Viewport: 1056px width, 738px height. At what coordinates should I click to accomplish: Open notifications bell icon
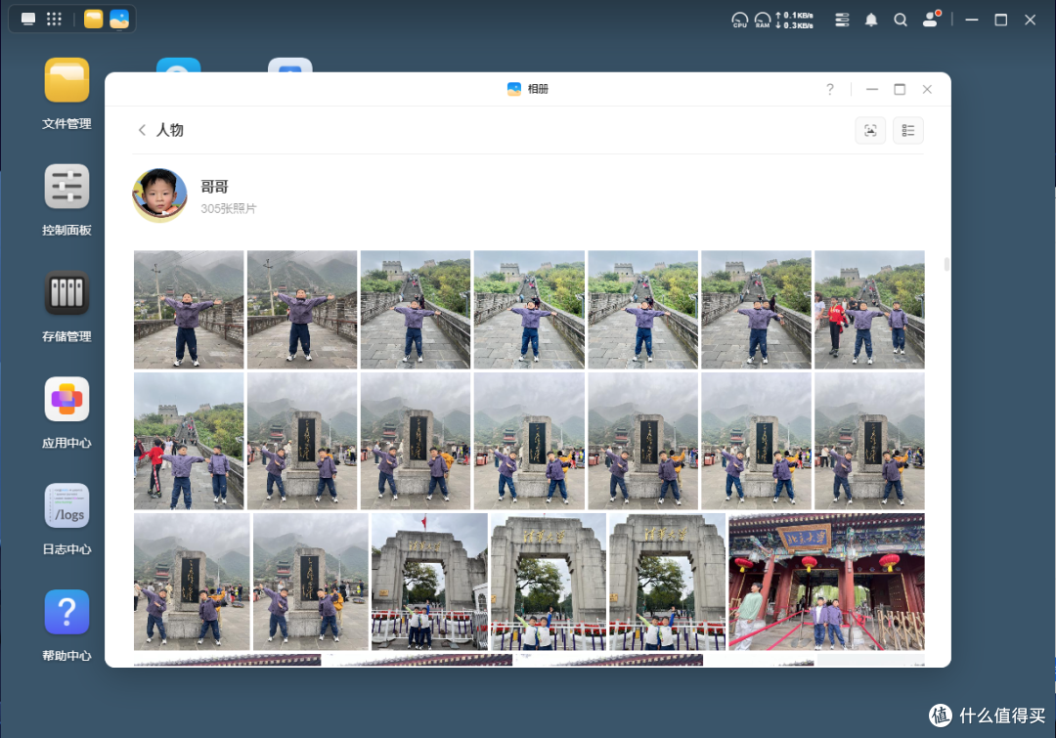(x=871, y=20)
